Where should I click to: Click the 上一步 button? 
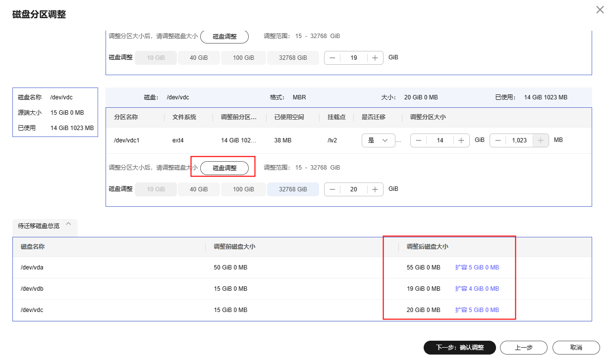tap(524, 348)
